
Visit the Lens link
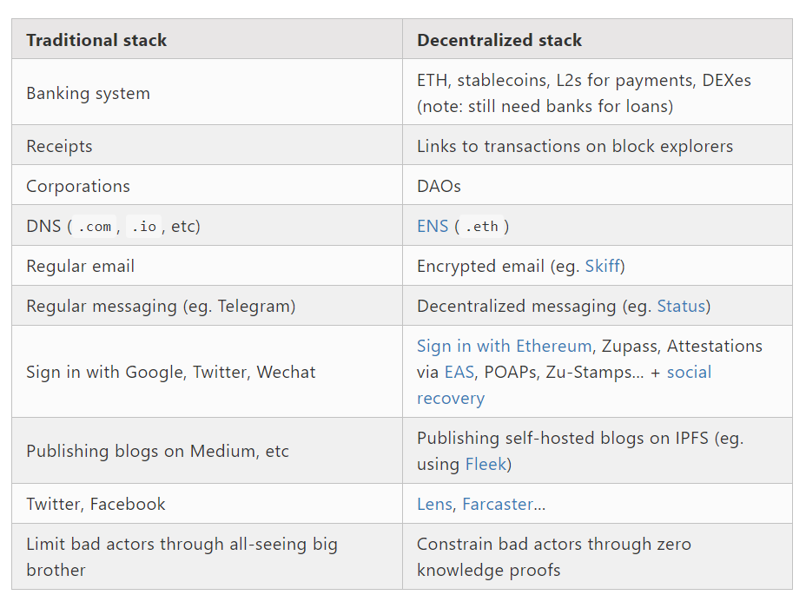434,504
